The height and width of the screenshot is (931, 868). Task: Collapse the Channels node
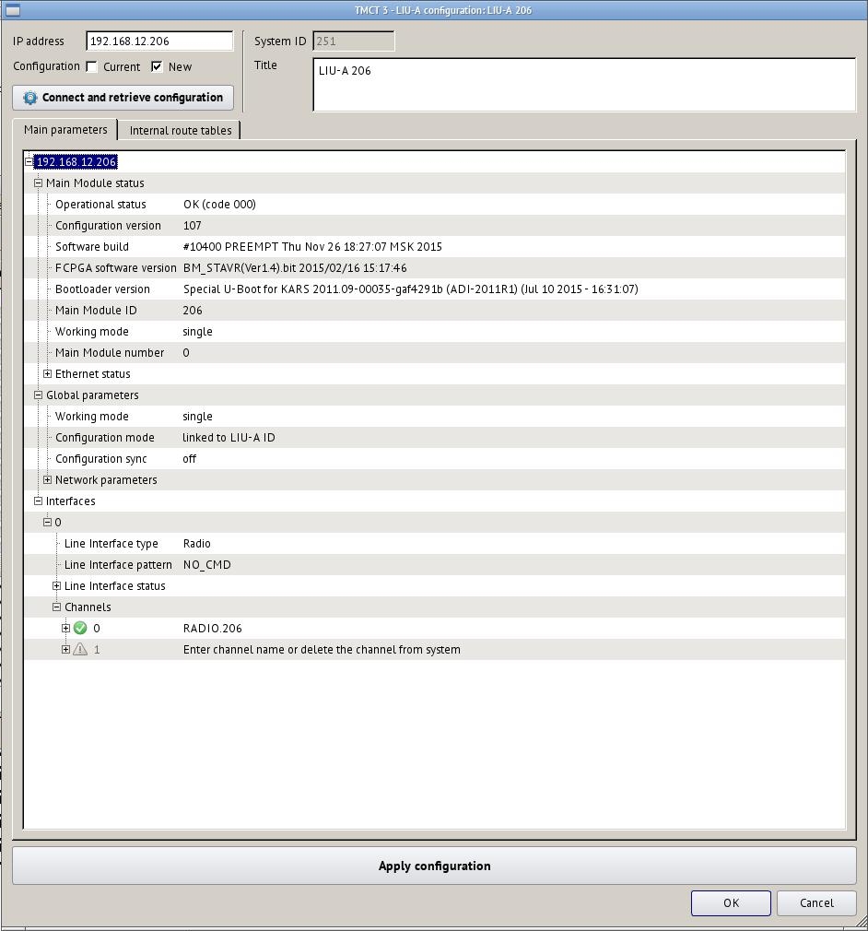[56, 607]
